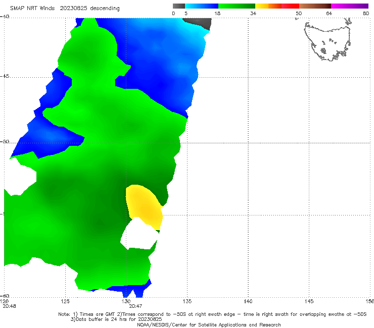Click the longitude label 130
Image resolution: width=374 pixels, height=328 pixels.
coord(126,302)
